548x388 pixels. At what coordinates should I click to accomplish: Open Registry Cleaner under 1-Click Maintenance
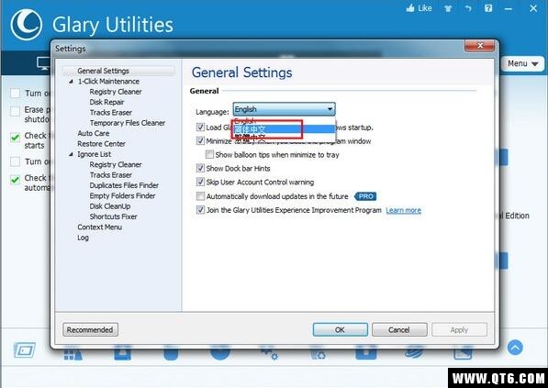point(116,92)
